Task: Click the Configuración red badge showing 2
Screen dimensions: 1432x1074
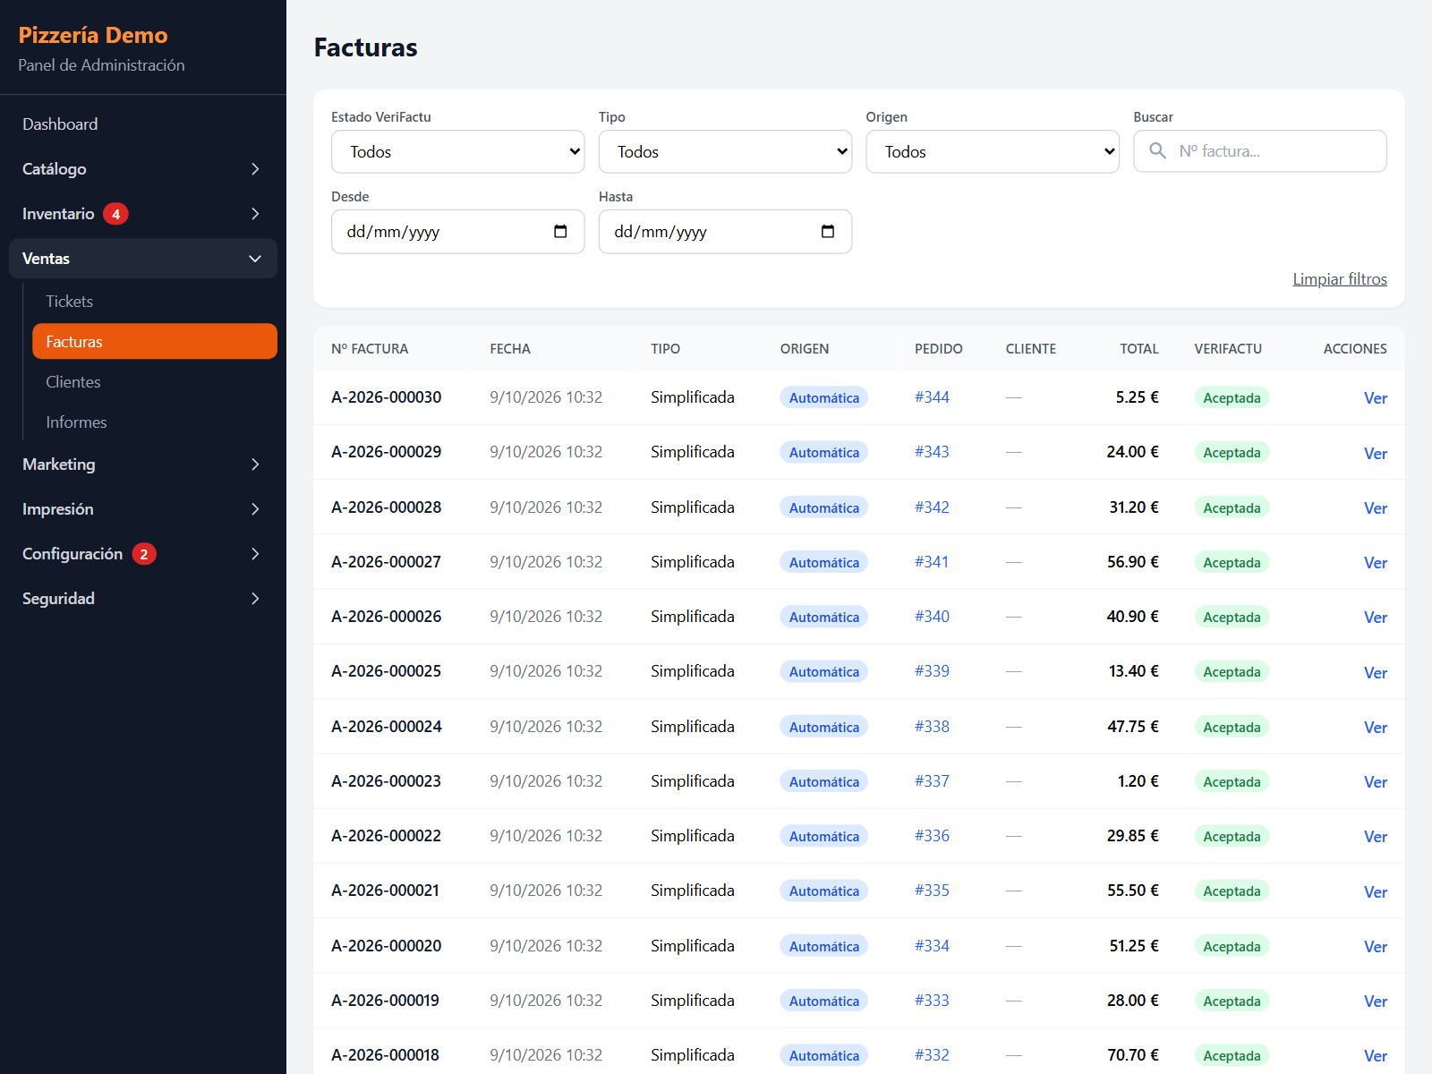Action: [144, 554]
